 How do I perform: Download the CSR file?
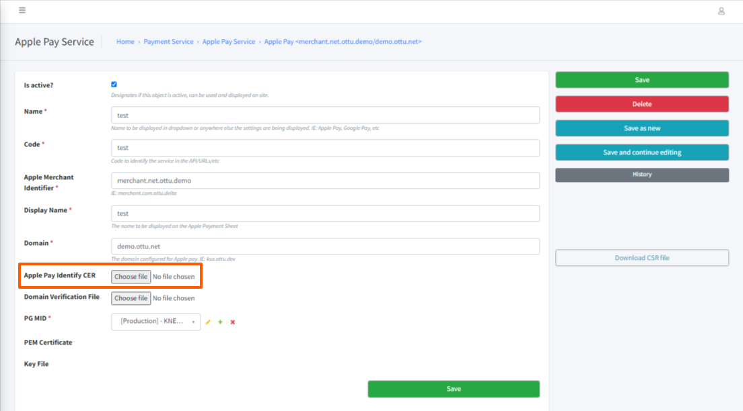[641, 257]
